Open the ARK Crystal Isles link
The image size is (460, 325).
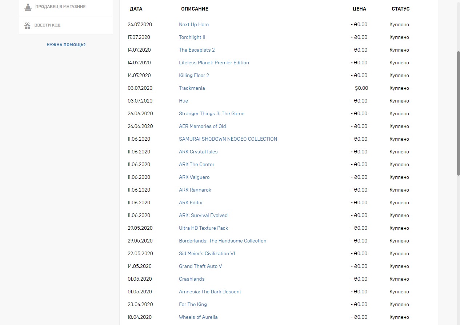tap(198, 152)
